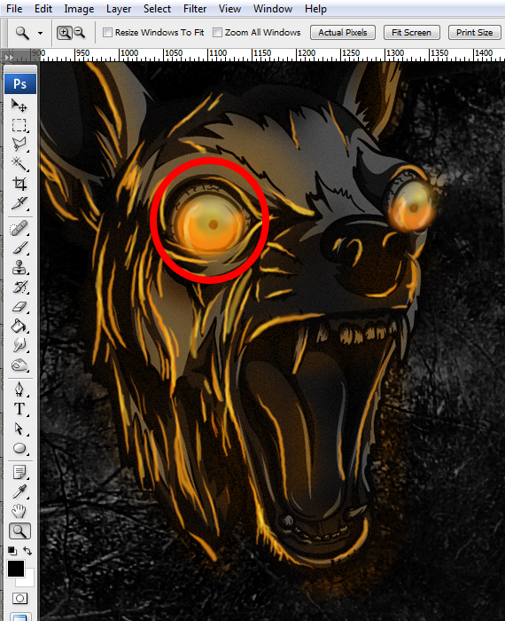Select the Horizontal Type tool
This screenshot has height=621, width=505.
19,409
